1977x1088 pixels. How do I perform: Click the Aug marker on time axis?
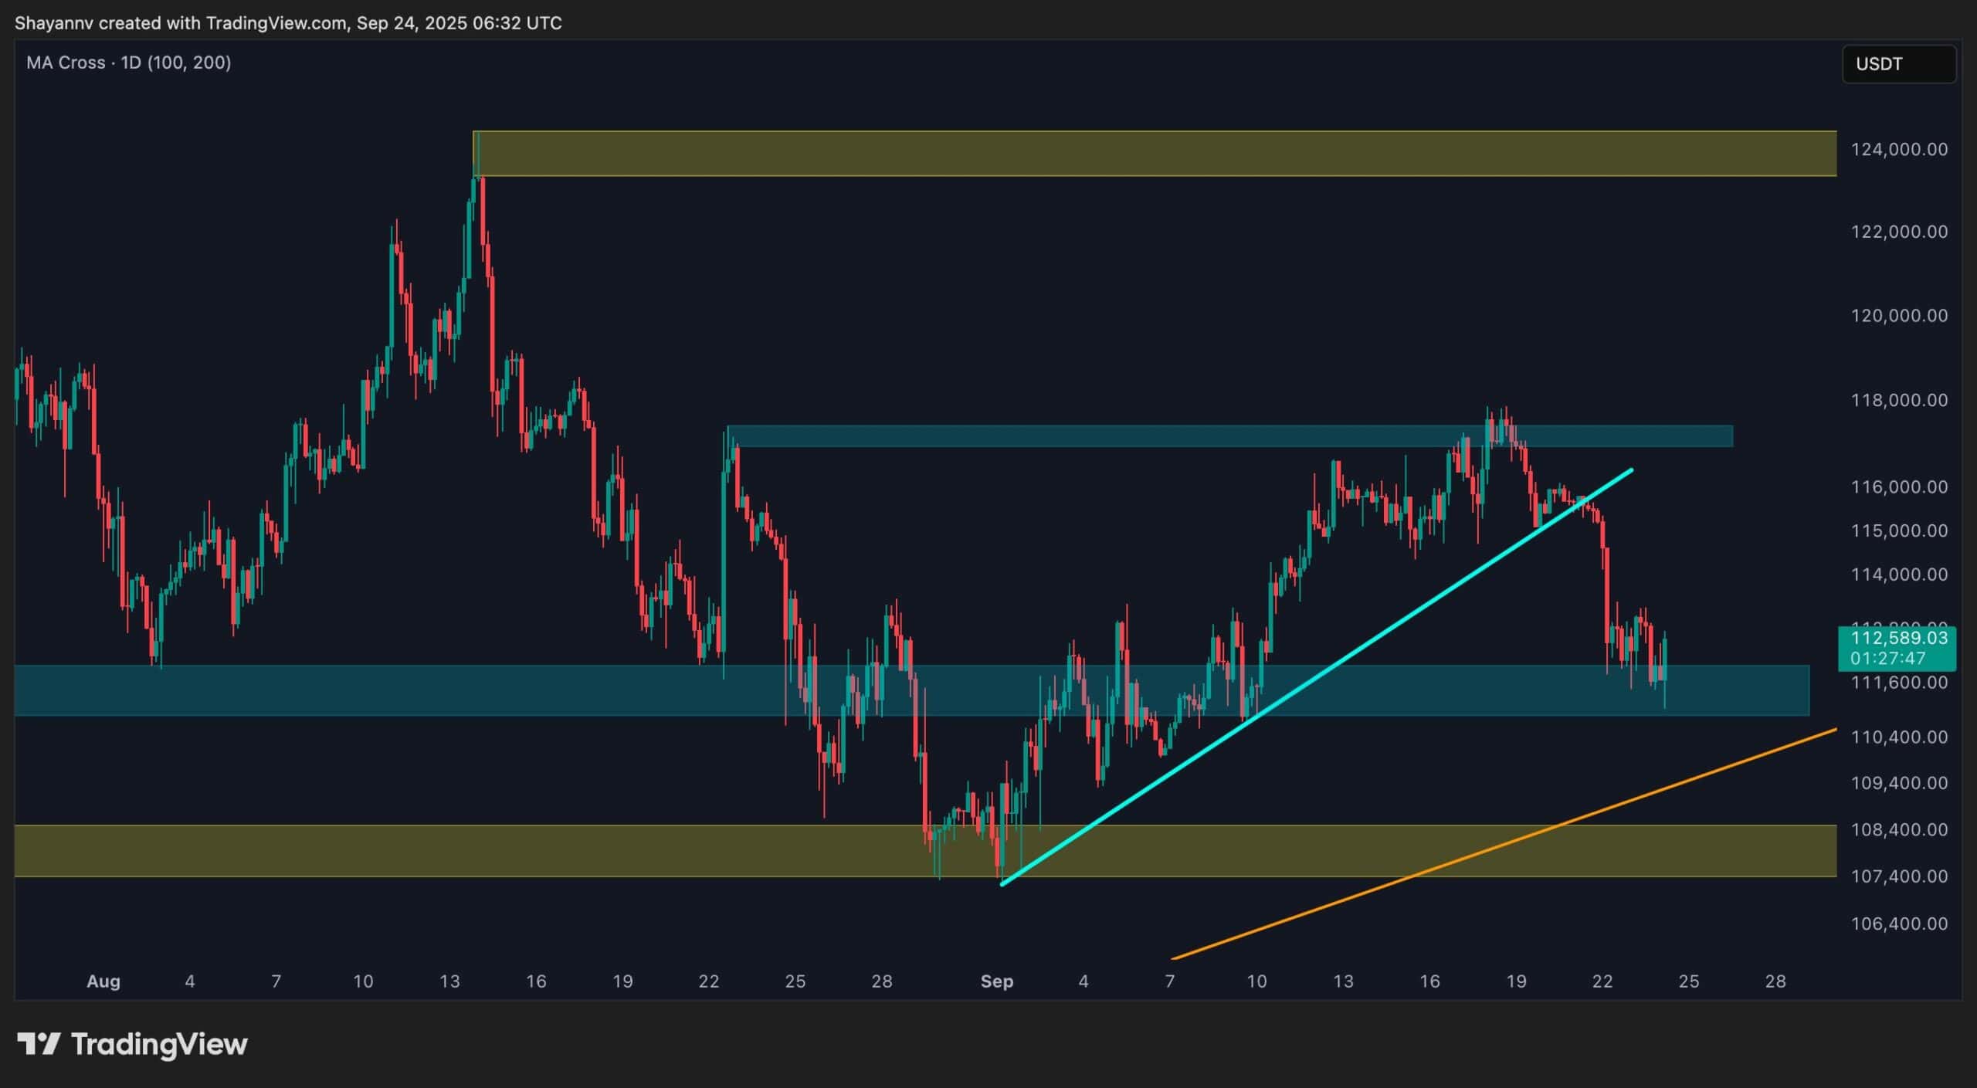(x=103, y=981)
